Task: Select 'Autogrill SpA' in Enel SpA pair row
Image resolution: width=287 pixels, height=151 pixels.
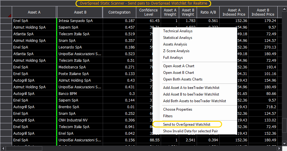Action: (x=34, y=134)
